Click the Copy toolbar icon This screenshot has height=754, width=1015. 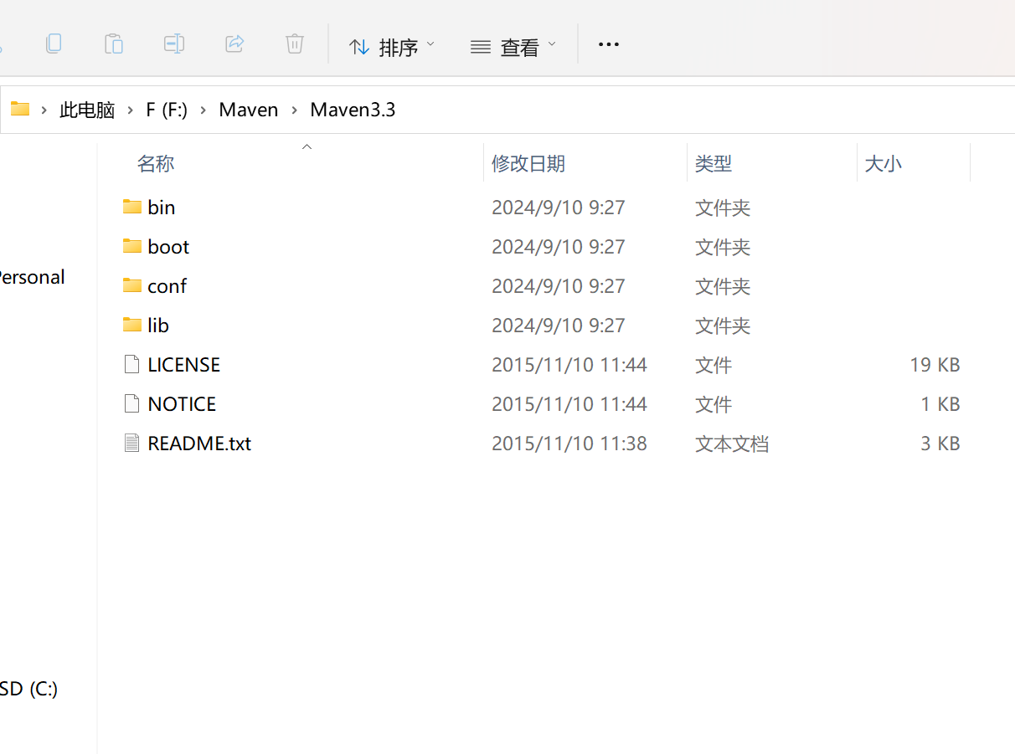[x=54, y=44]
